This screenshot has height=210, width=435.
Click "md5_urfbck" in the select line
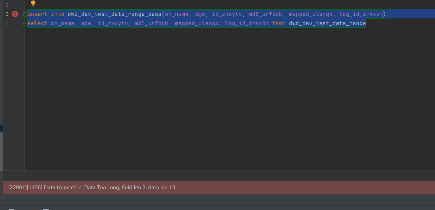pos(151,23)
